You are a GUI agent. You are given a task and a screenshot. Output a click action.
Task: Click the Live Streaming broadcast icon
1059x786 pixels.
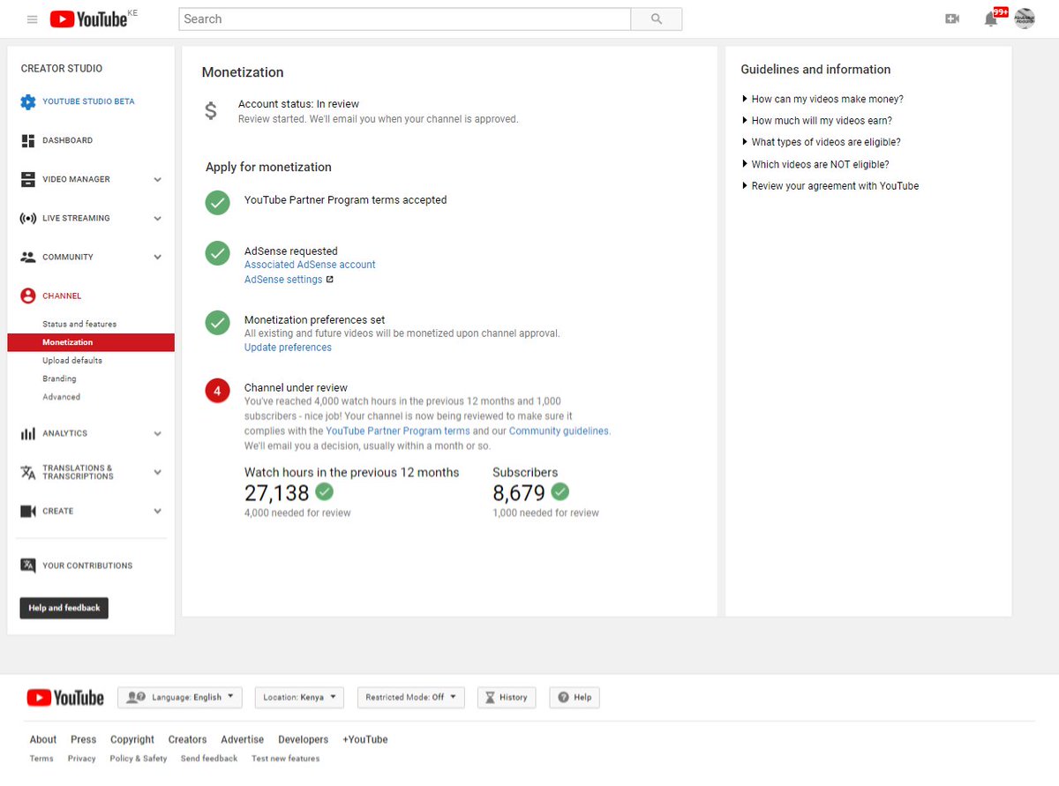click(x=28, y=218)
